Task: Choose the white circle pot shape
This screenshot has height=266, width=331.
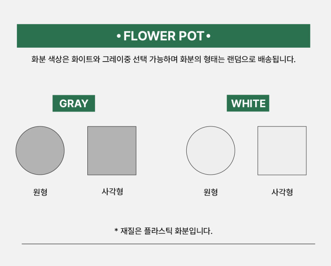Action: [211, 151]
